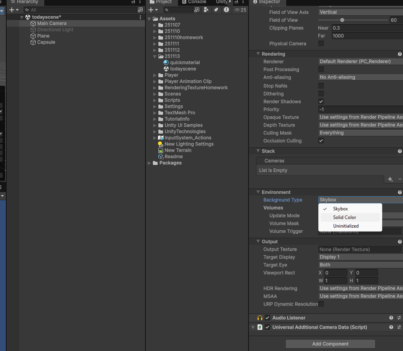
Task: Click the Project panel create plus button
Action: coord(153,10)
